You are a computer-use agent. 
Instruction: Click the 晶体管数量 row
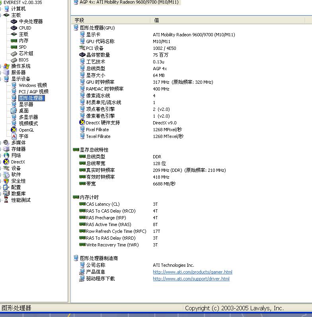[124, 55]
